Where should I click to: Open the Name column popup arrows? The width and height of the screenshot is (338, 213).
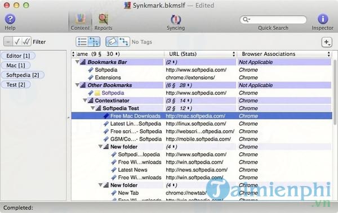73,54
